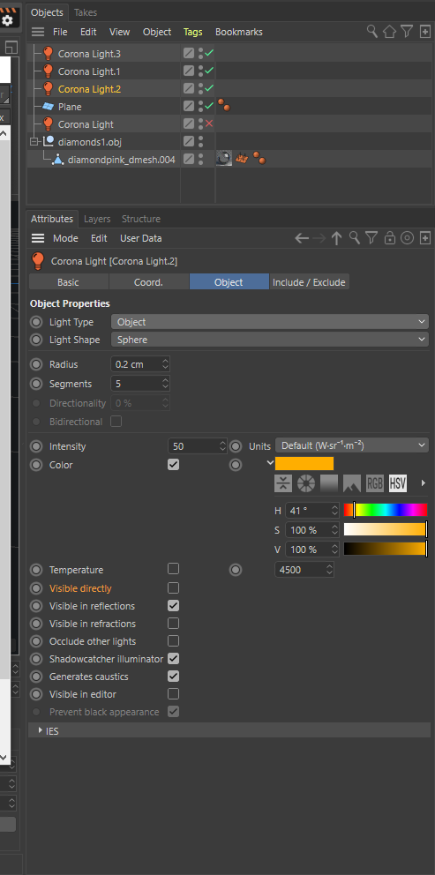Viewport: 435px width, 875px height.
Task: Uncheck the Color checkbox
Action: point(174,464)
